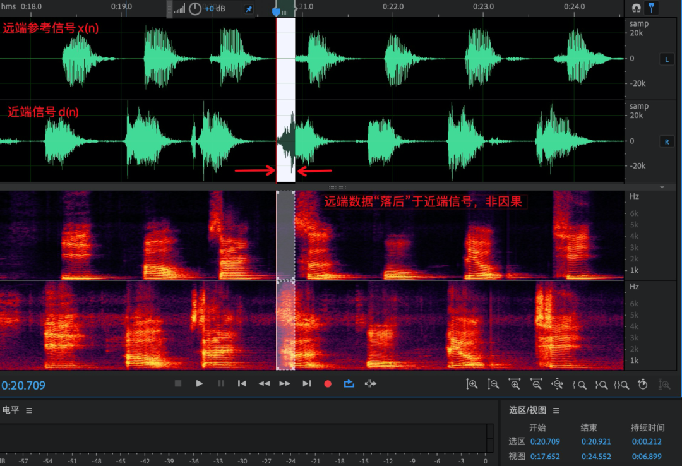Screen dimensions: 682x466
Task: Click the selection start time 0:20.709 field
Action: pos(545,442)
